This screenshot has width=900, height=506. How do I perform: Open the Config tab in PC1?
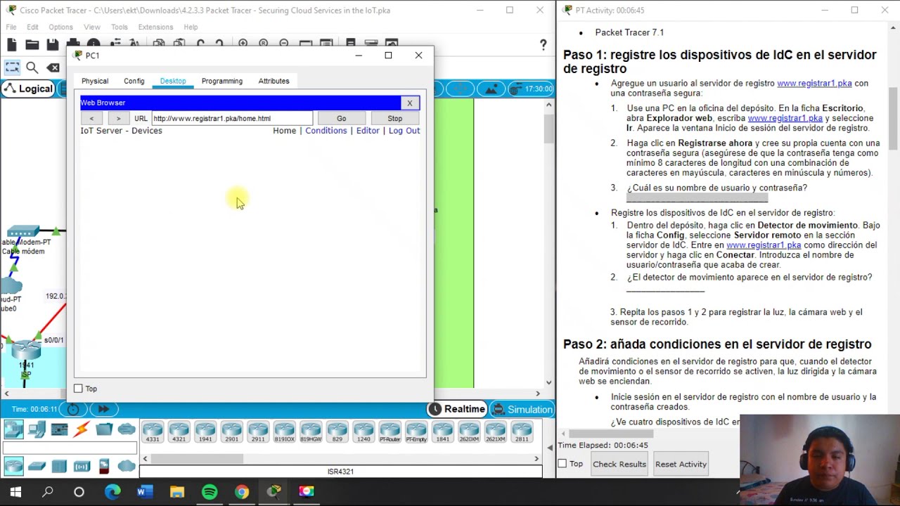coord(134,81)
